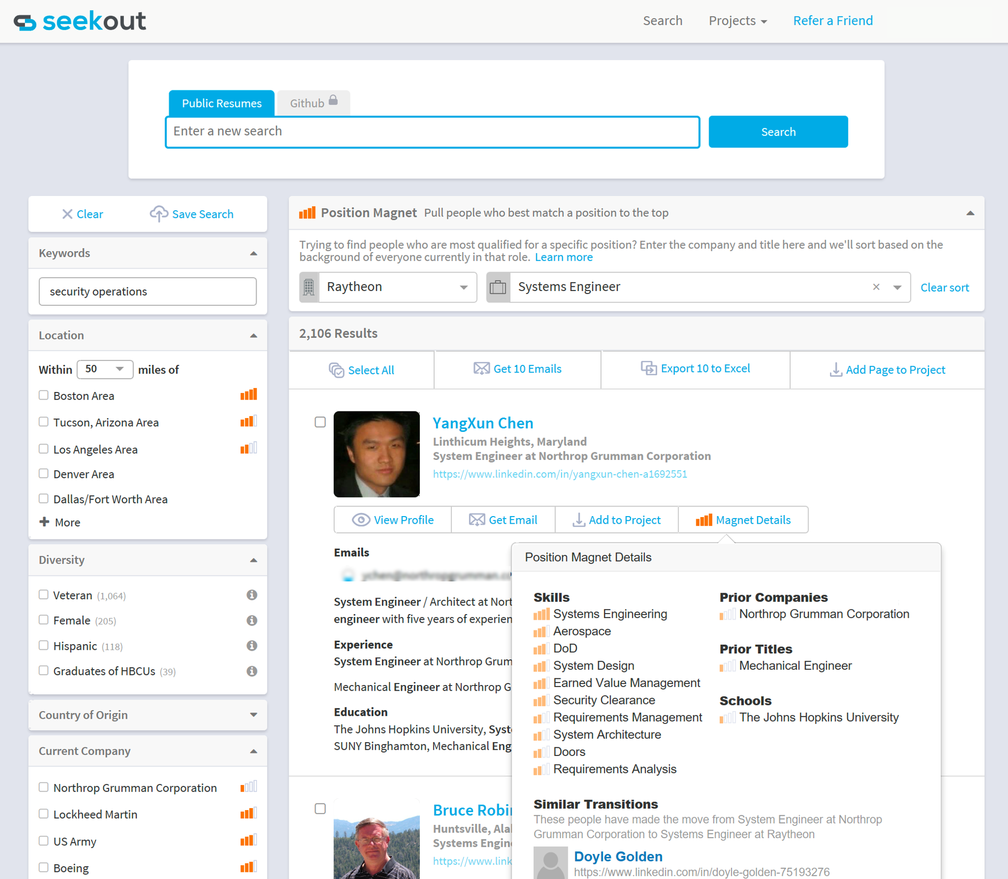Click the Clear X icon
The image size is (1008, 879).
point(67,214)
